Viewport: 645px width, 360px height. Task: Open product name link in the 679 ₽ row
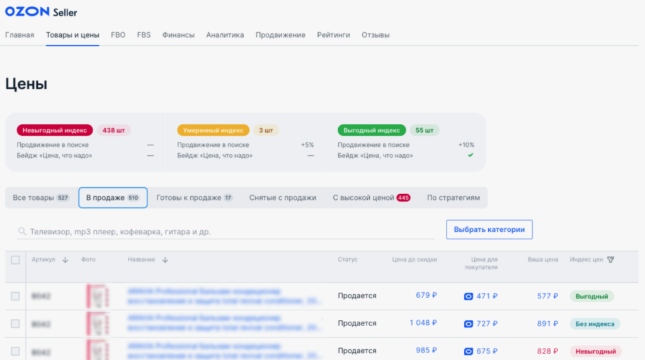(224, 296)
